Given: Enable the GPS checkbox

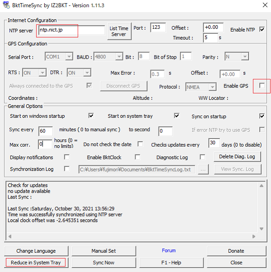Looking at the screenshot, I should coord(262,85).
